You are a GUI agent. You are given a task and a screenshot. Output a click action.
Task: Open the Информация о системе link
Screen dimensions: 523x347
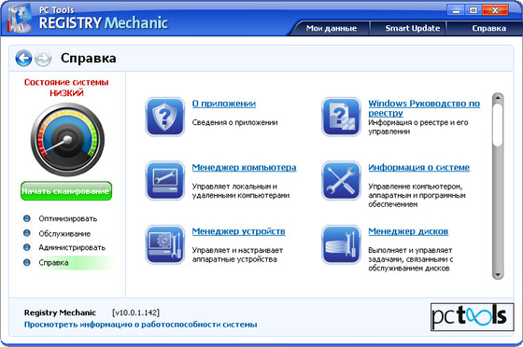pyautogui.click(x=419, y=168)
